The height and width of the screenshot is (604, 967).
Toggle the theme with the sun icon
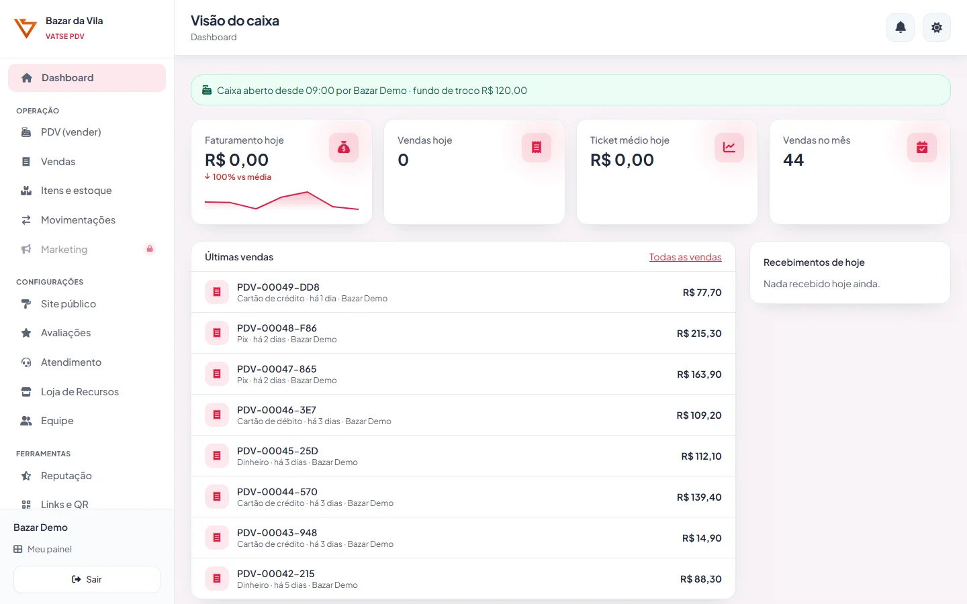click(937, 28)
